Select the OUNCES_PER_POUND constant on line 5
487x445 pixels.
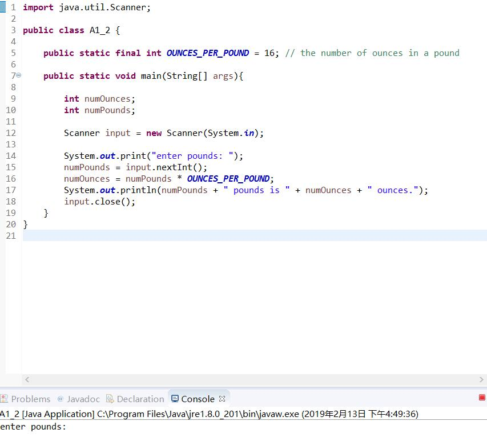coord(207,53)
